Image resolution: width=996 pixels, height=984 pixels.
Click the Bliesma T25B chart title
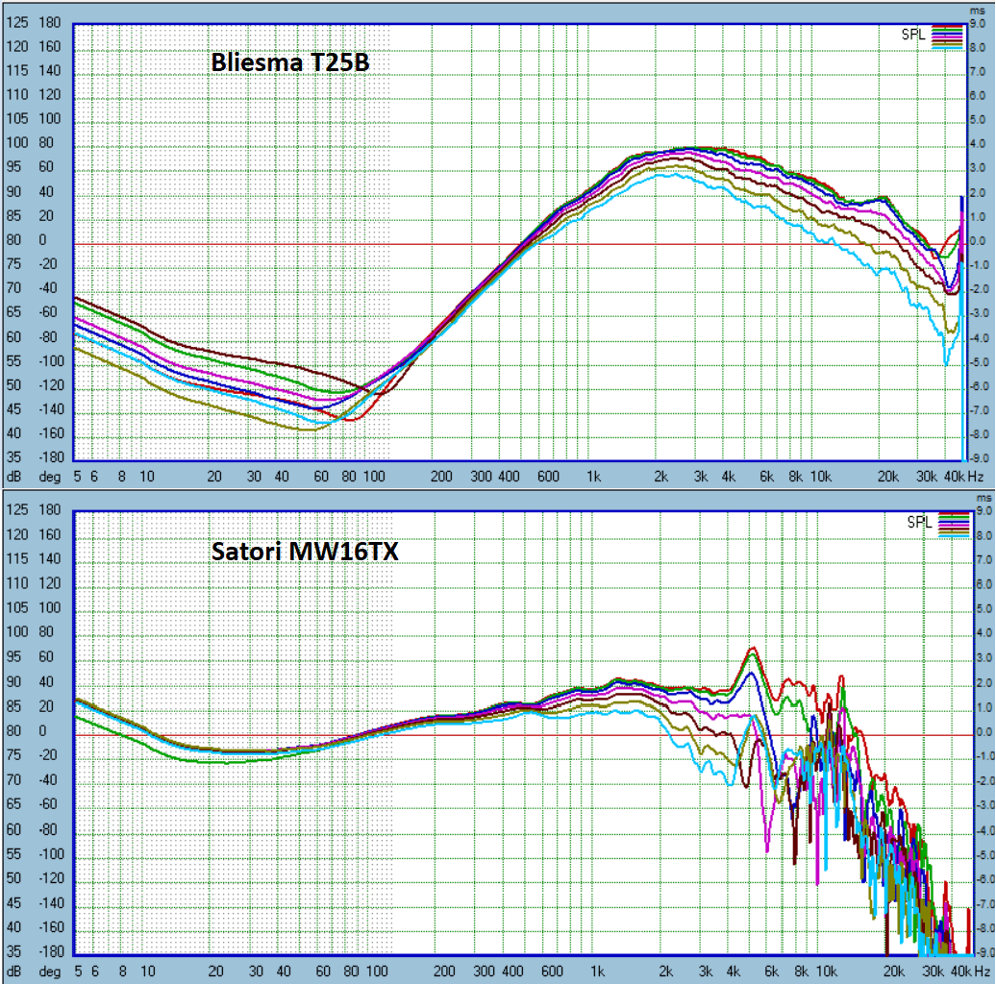click(289, 62)
